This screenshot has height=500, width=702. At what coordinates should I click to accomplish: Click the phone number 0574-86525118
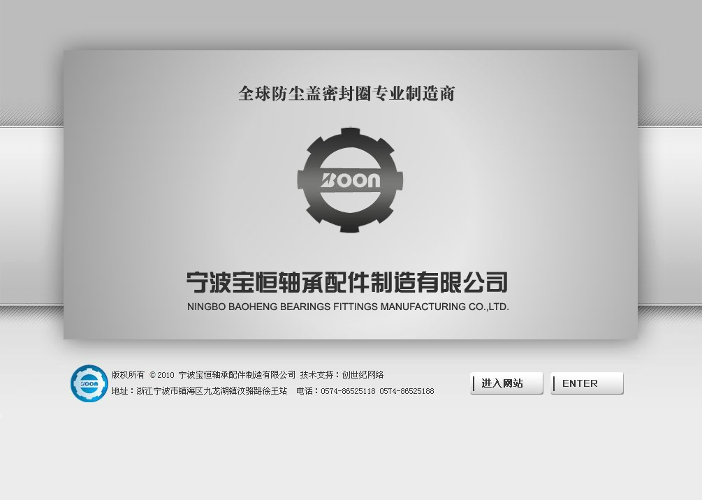(x=348, y=391)
